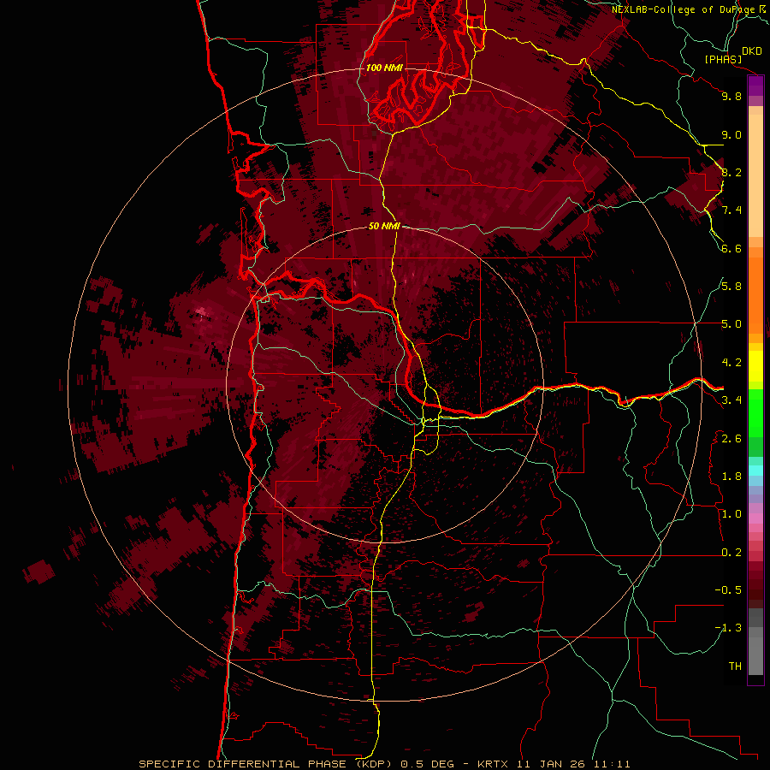The height and width of the screenshot is (770, 770).
Task: Click the purple band atop the color scale
Action: pos(755,86)
